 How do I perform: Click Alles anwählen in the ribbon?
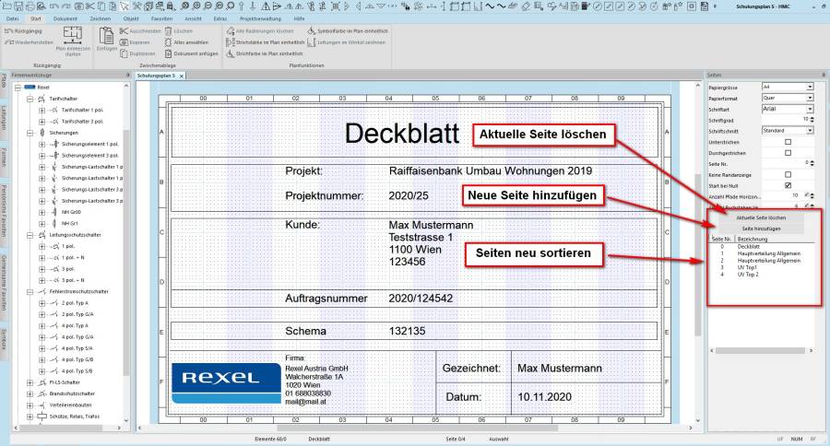[191, 42]
